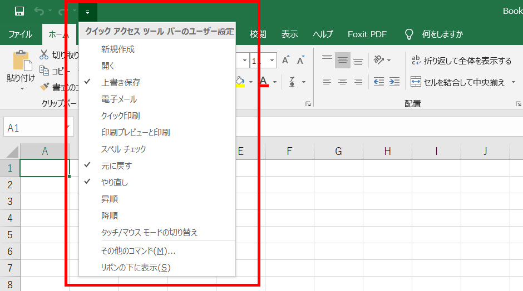Image resolution: width=523 pixels, height=291 pixels.
Task: Click 折り返して全体を表示する wrap text button
Action: tap(461, 61)
